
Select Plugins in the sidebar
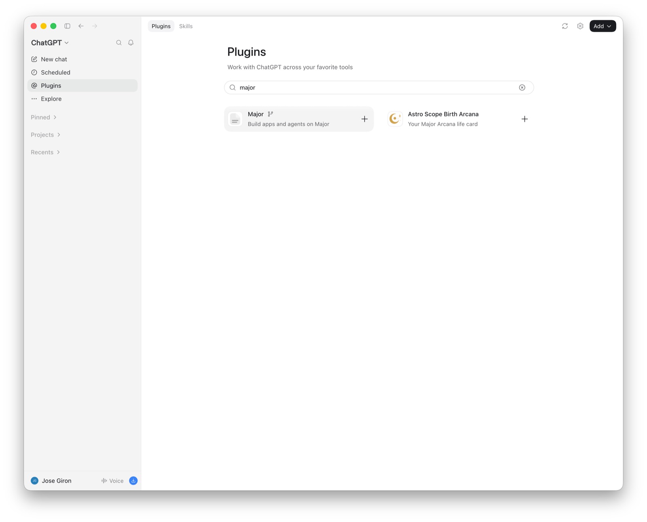[82, 86]
